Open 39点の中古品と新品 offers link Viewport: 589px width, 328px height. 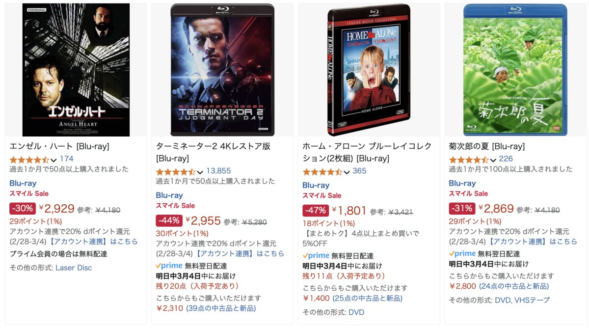(x=221, y=308)
